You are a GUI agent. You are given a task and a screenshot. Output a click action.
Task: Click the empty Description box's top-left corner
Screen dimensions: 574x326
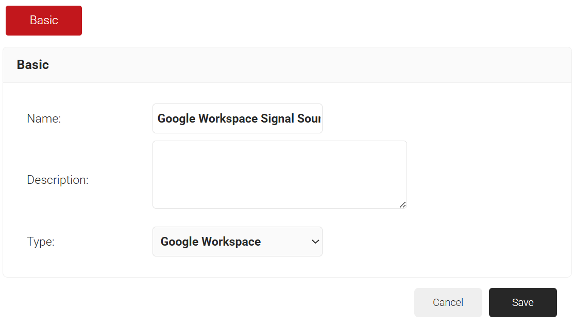[x=157, y=146]
